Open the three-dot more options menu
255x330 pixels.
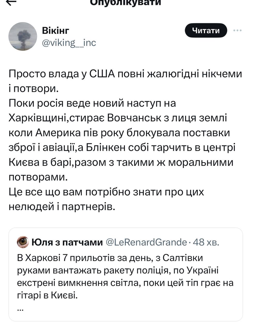click(237, 30)
